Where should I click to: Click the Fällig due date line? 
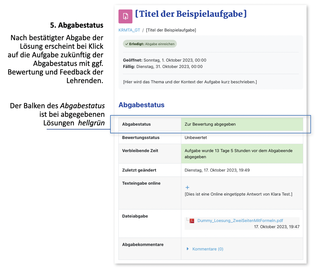point(163,67)
